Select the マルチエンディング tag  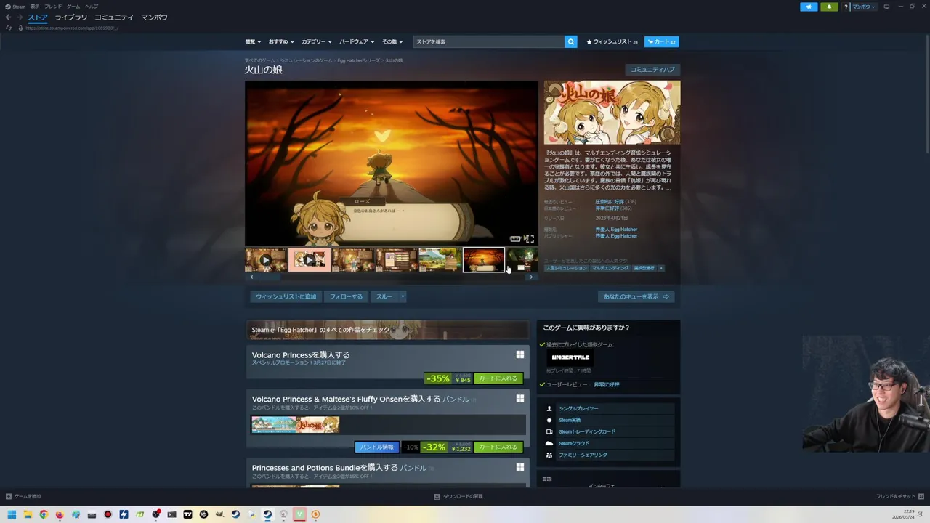click(x=610, y=268)
